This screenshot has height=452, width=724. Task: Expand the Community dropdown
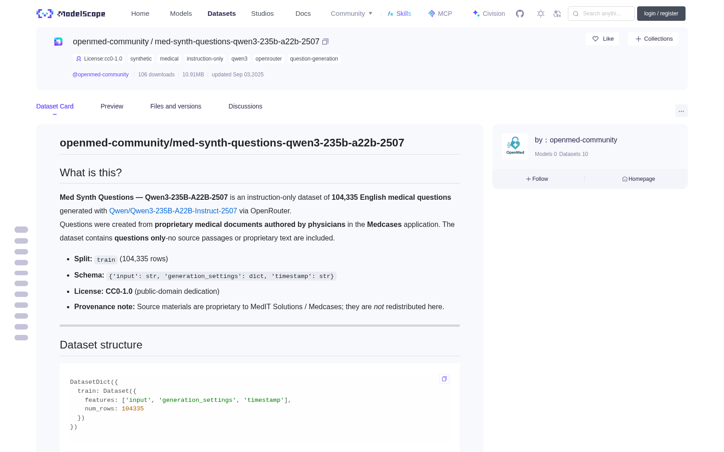pos(352,14)
